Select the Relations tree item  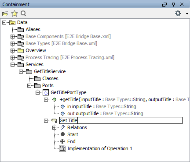coord(77,127)
